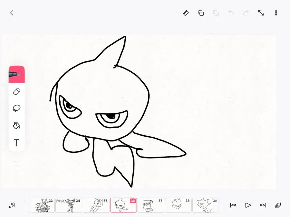Select frame 33 thumbnail
This screenshot has height=217, width=290.
[42, 205]
